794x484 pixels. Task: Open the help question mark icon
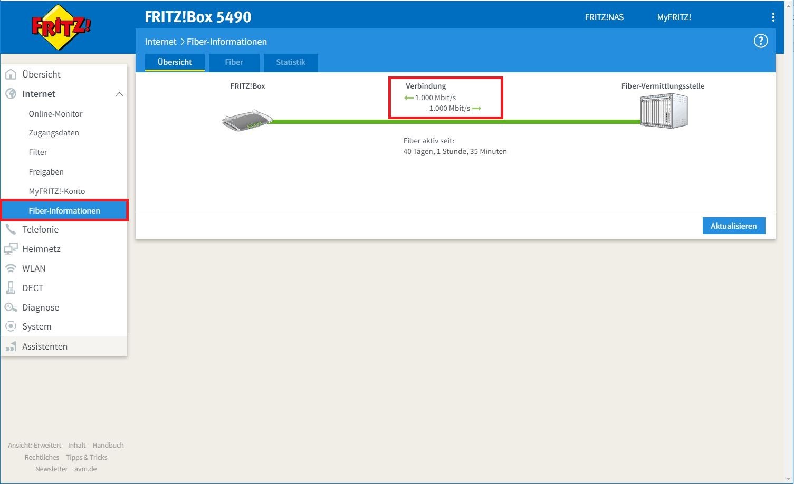[760, 41]
